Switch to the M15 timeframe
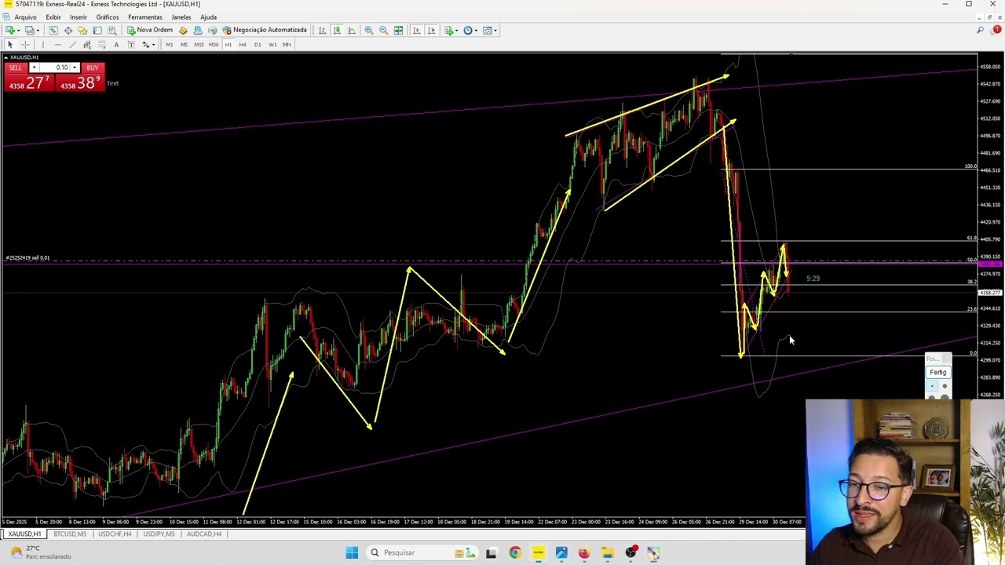Viewport: 1005px width, 565px height. coord(199,45)
